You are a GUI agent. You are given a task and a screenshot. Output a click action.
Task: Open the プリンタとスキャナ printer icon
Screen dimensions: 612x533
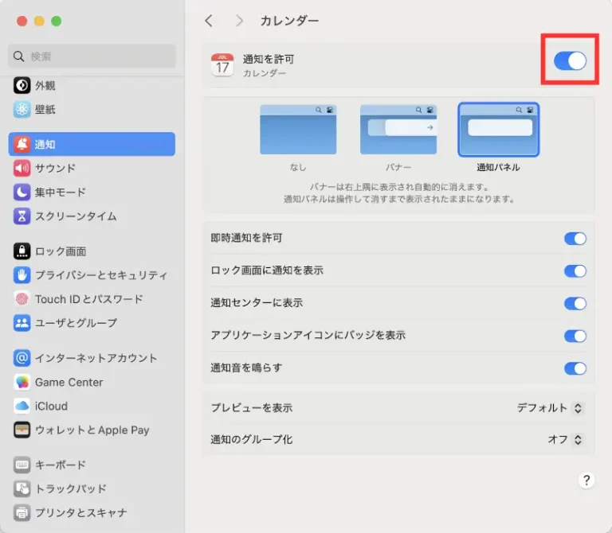point(22,513)
